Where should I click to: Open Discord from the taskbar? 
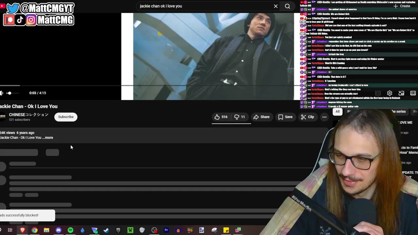click(58, 230)
